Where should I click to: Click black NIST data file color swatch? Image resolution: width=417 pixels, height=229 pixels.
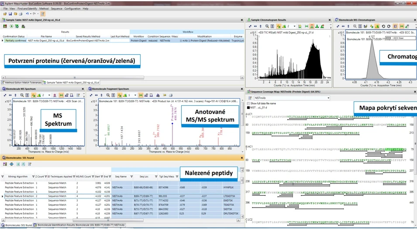tap(248, 107)
